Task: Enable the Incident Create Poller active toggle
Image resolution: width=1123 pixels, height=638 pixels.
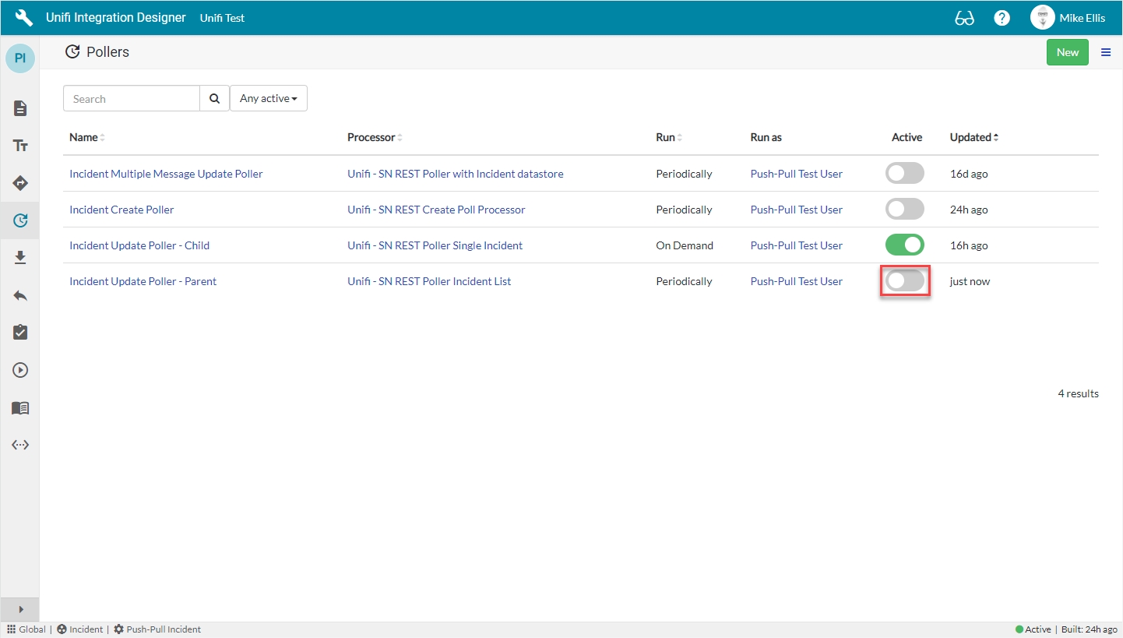Action: pos(904,209)
